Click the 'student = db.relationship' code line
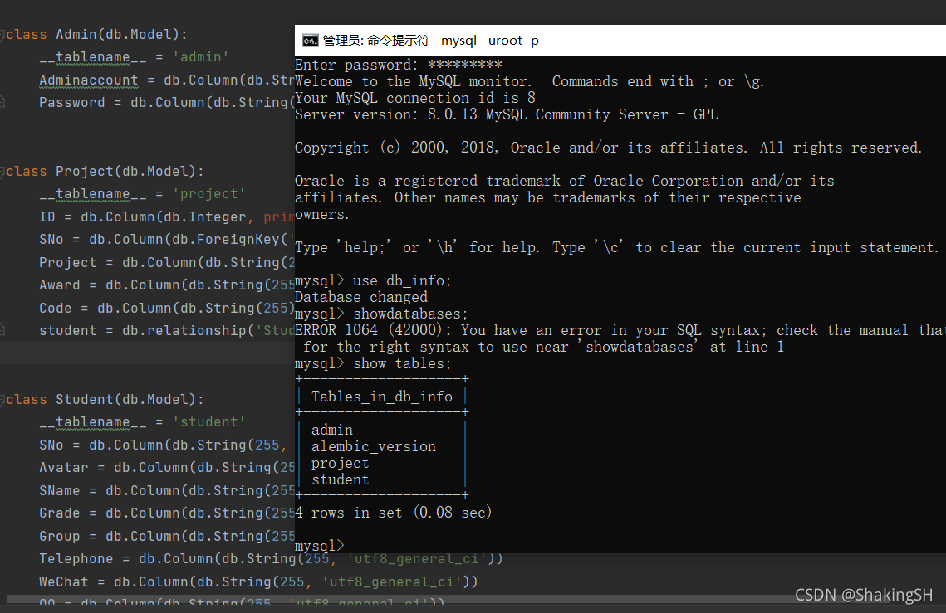This screenshot has width=946, height=613. (x=166, y=331)
